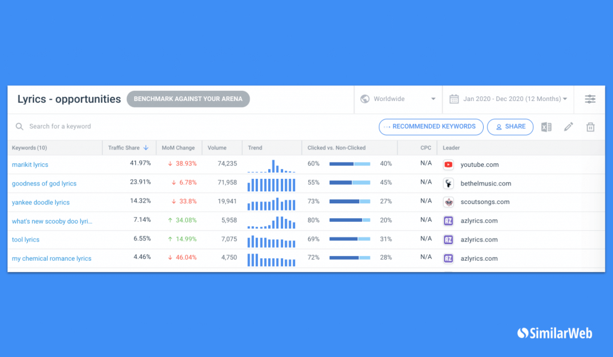Delete the list using the trash icon
The height and width of the screenshot is (357, 613).
590,127
